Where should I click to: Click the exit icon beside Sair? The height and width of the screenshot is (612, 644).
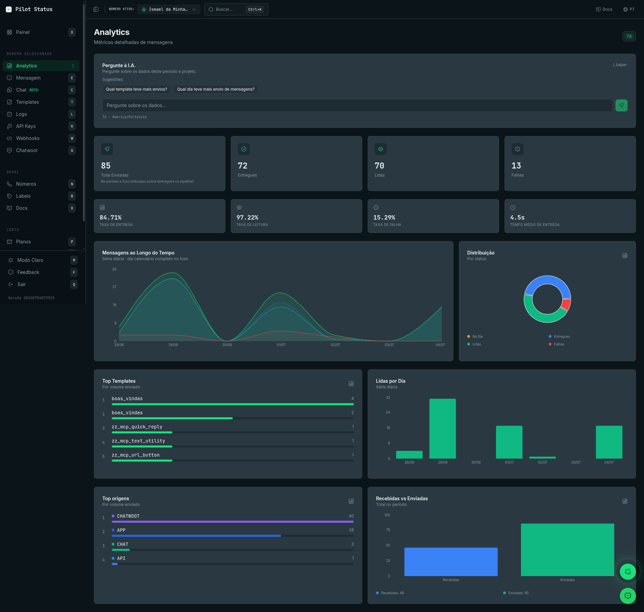[x=11, y=284]
